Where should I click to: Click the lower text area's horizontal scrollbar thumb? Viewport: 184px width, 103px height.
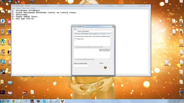85,59
